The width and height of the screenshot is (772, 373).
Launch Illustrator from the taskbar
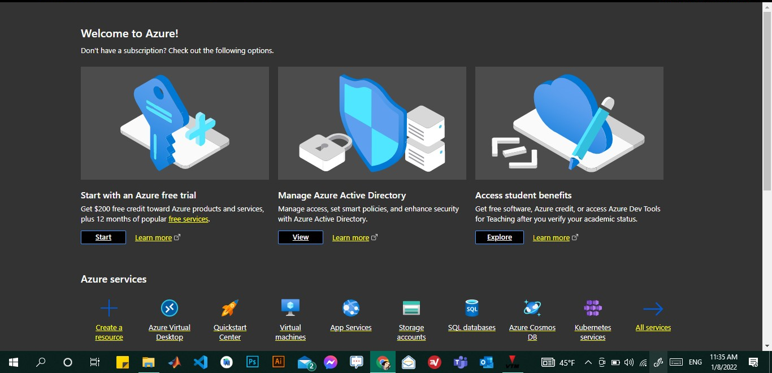tap(278, 362)
